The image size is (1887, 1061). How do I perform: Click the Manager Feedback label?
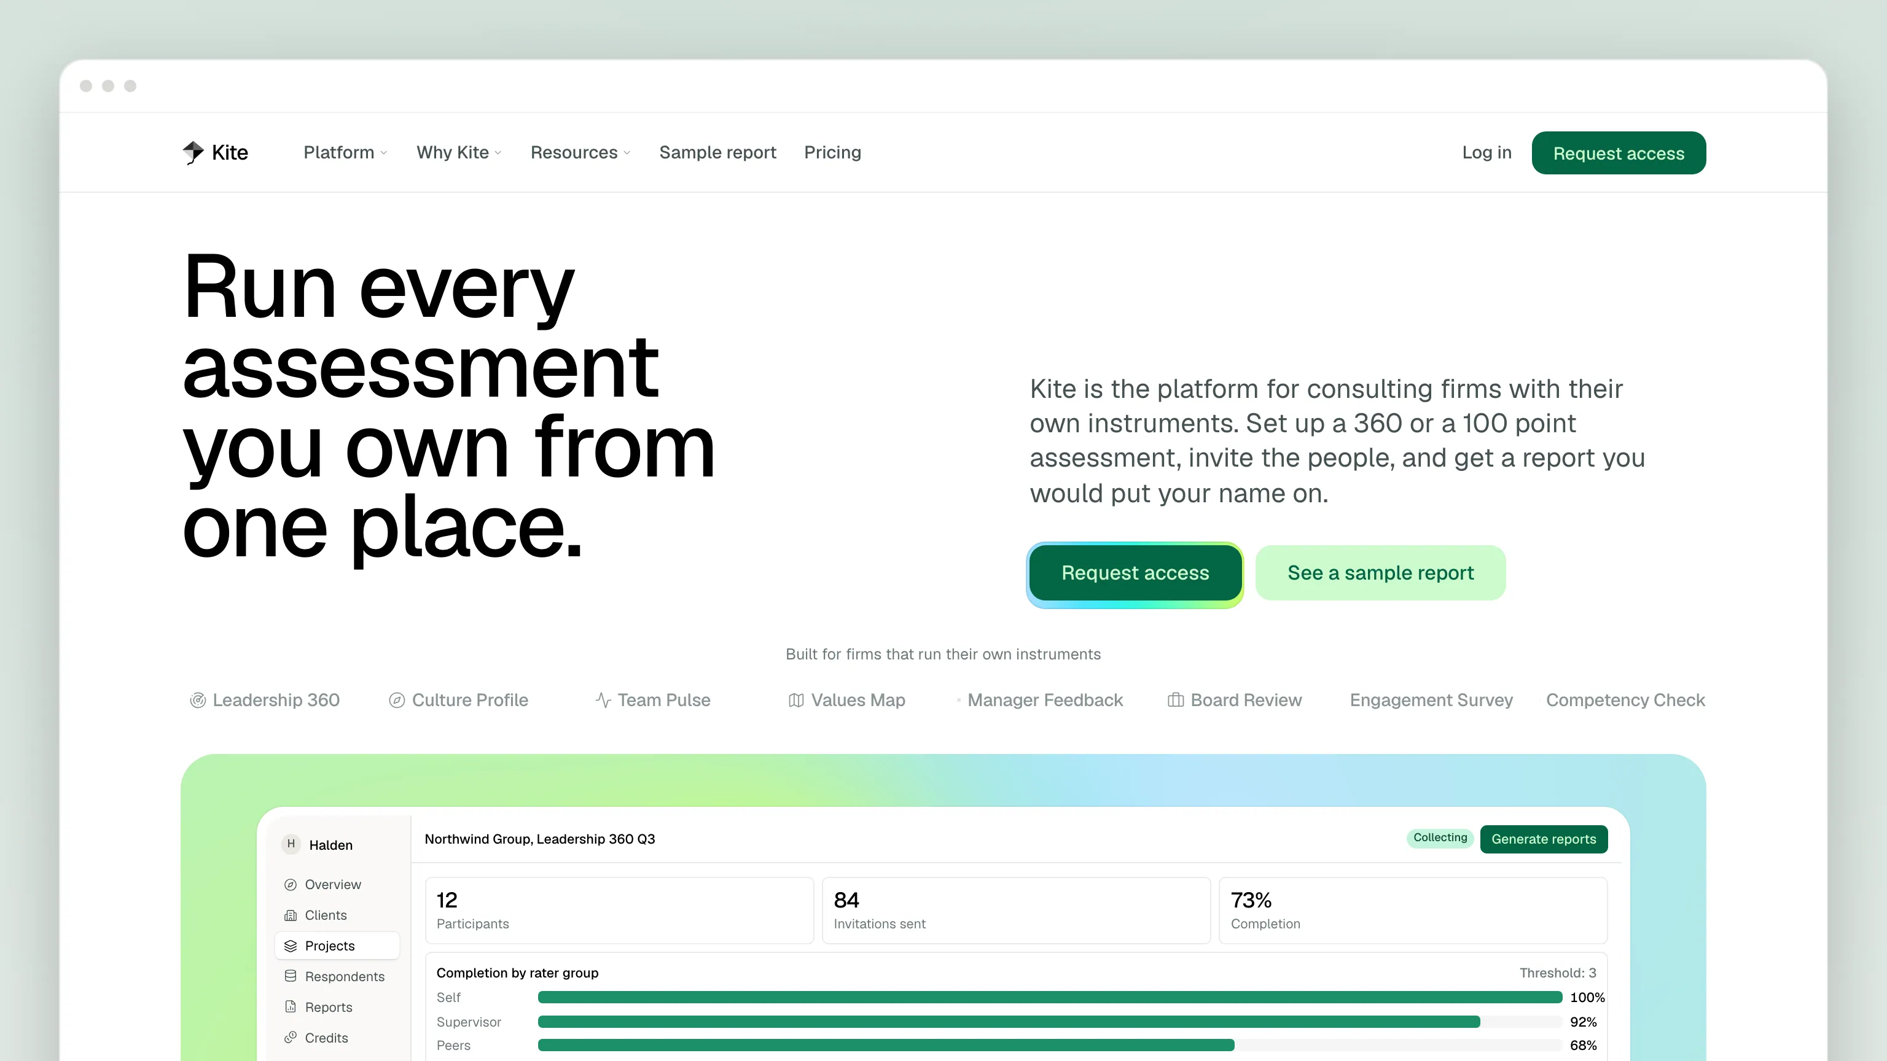coord(1045,700)
